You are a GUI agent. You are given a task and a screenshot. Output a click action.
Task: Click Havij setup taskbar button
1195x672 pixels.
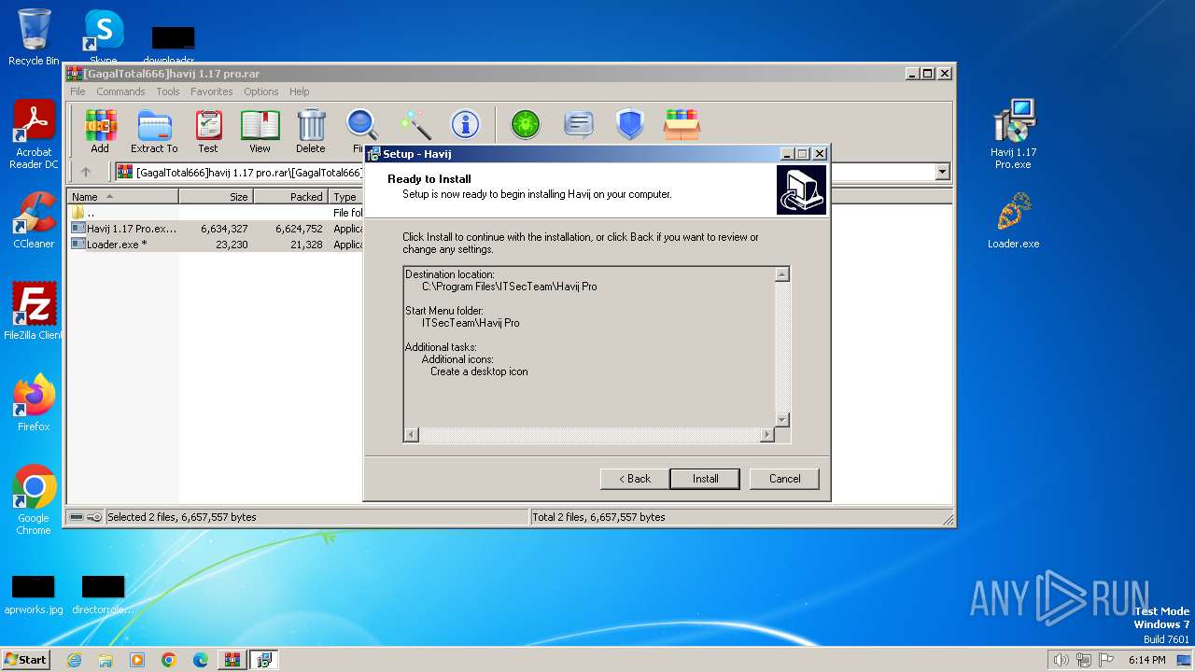(x=264, y=660)
